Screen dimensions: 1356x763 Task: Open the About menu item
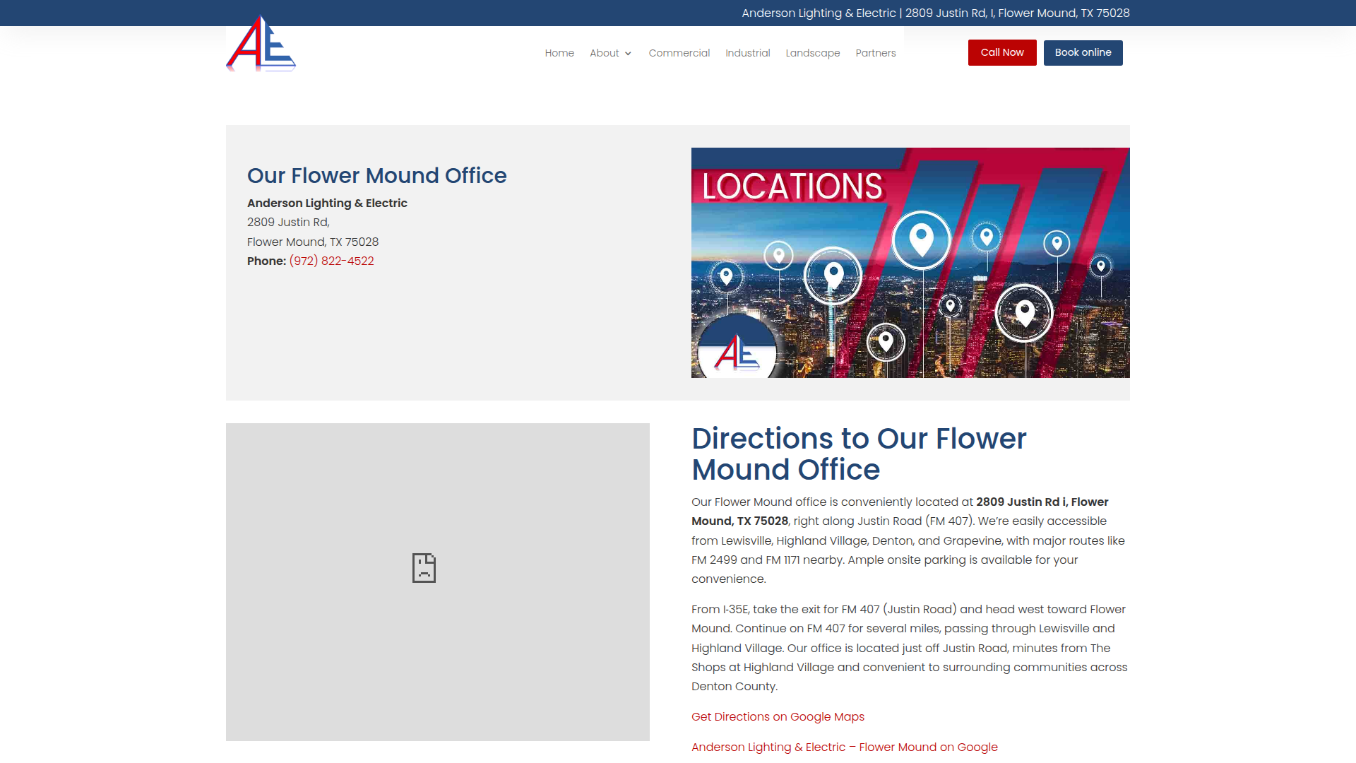[605, 53]
